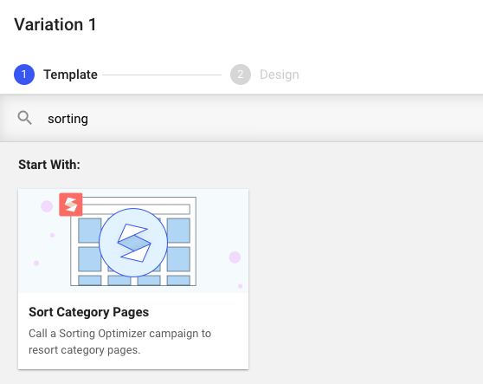Click the blue circular S logo

pyautogui.click(x=133, y=243)
